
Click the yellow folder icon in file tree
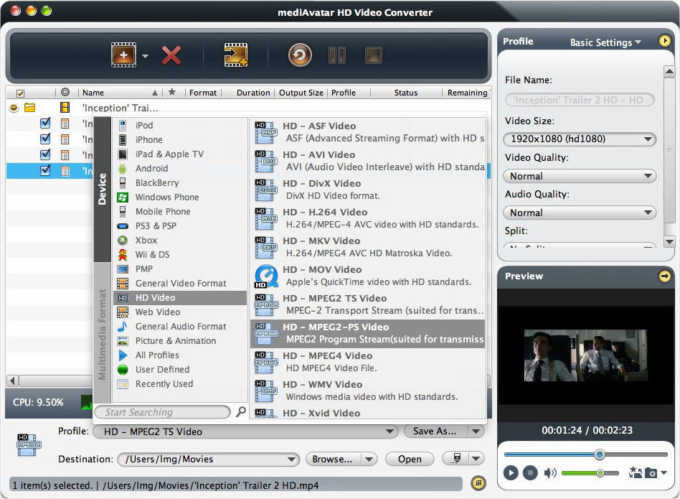point(29,107)
